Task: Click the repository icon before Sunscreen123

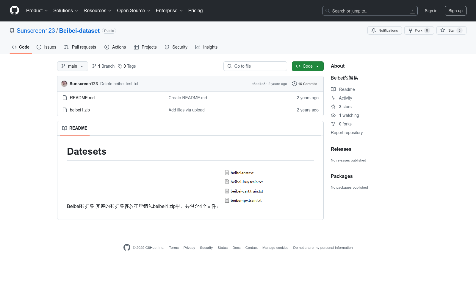Action: coord(12,31)
